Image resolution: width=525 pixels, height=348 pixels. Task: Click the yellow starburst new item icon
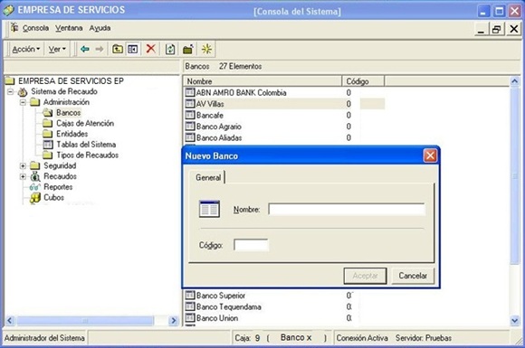pos(206,49)
